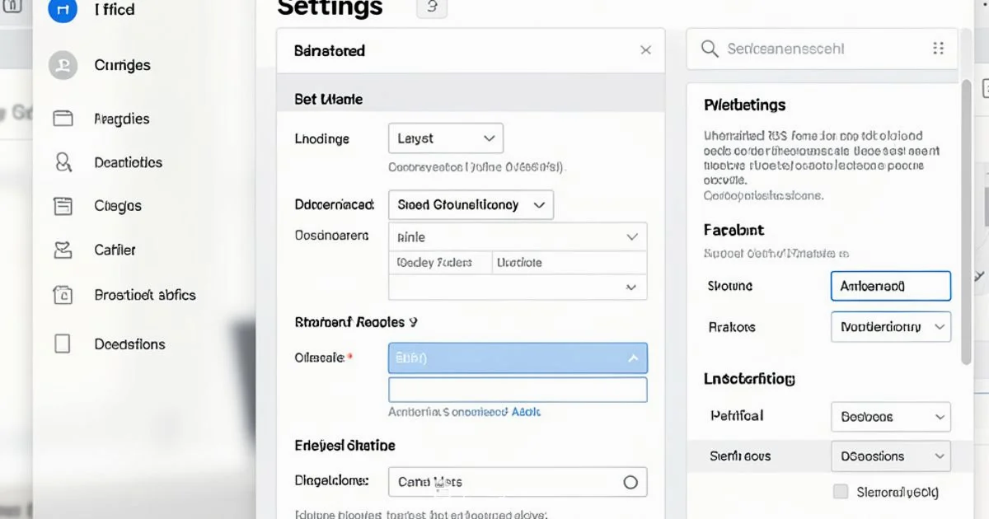The height and width of the screenshot is (519, 989).
Task: Click the folder icon beside Avagdies
Action: (63, 118)
